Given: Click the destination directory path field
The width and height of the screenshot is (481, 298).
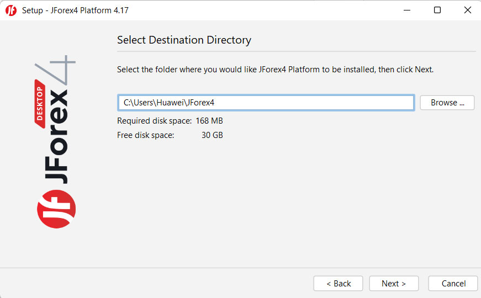Looking at the screenshot, I should [x=265, y=103].
